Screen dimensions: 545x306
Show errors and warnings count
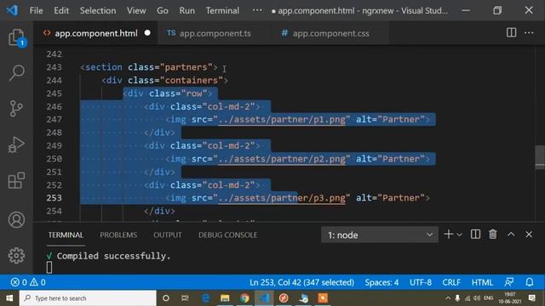[28, 282]
